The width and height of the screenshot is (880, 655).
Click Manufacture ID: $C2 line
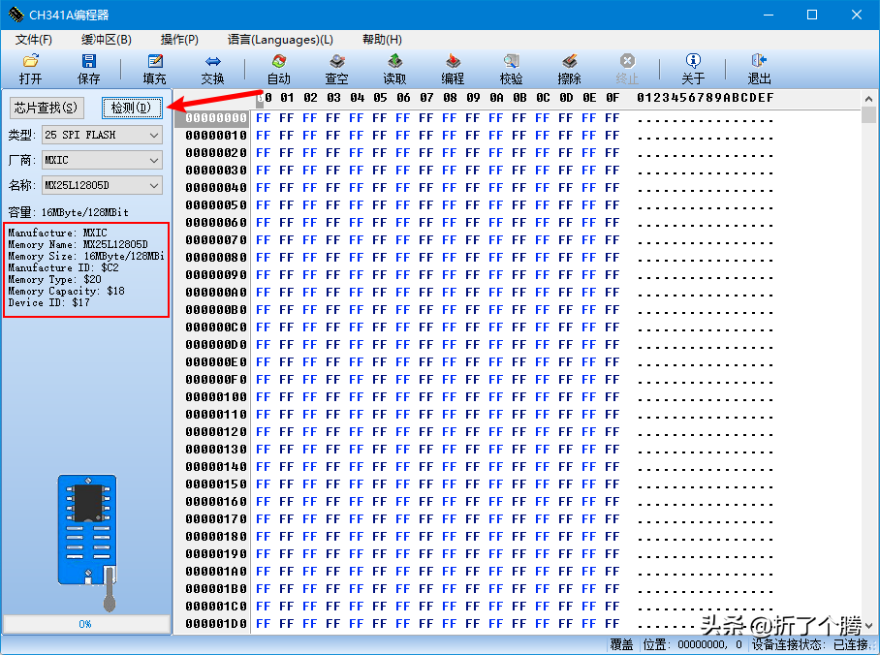click(x=63, y=267)
